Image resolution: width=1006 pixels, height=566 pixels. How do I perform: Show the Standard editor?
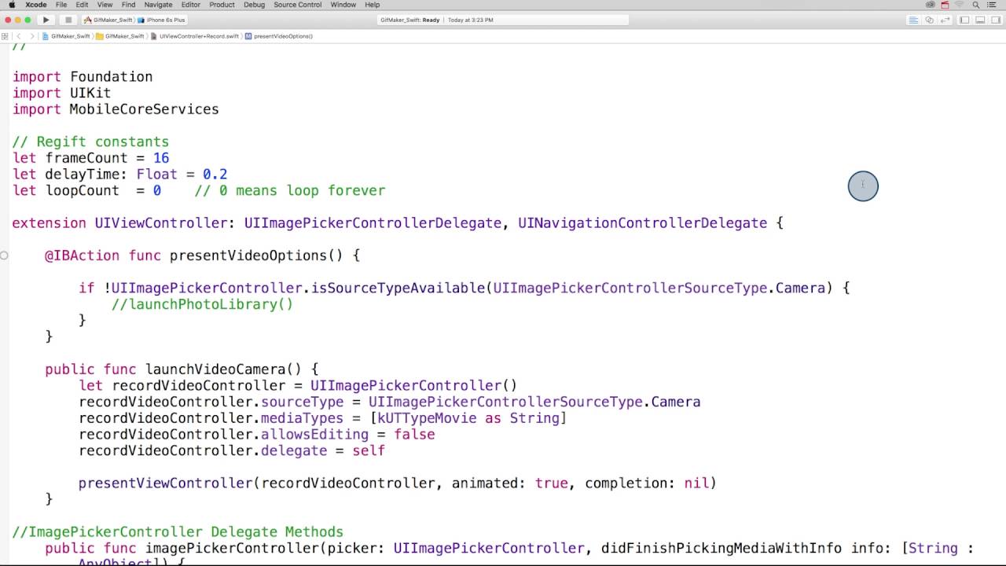[x=913, y=20]
